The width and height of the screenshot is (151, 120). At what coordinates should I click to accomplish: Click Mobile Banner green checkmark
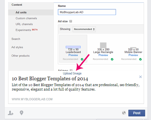140,59
